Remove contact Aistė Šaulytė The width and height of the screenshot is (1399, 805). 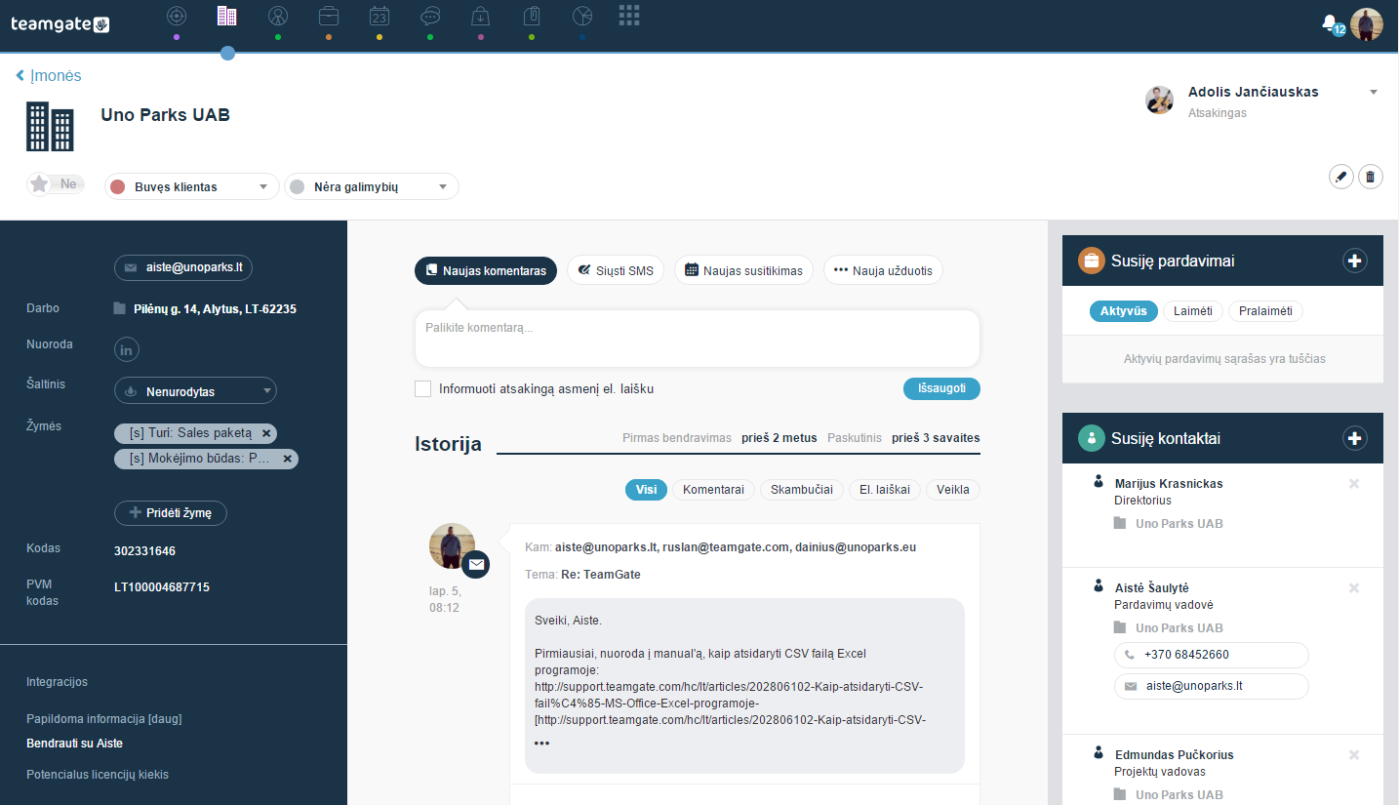pos(1354,587)
